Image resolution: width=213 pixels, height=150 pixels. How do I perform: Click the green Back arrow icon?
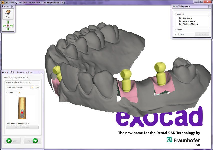tap(9, 141)
